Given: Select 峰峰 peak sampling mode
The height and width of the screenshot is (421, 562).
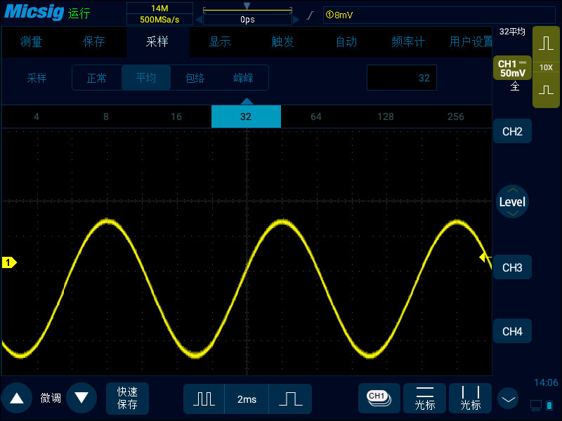Looking at the screenshot, I should point(244,78).
